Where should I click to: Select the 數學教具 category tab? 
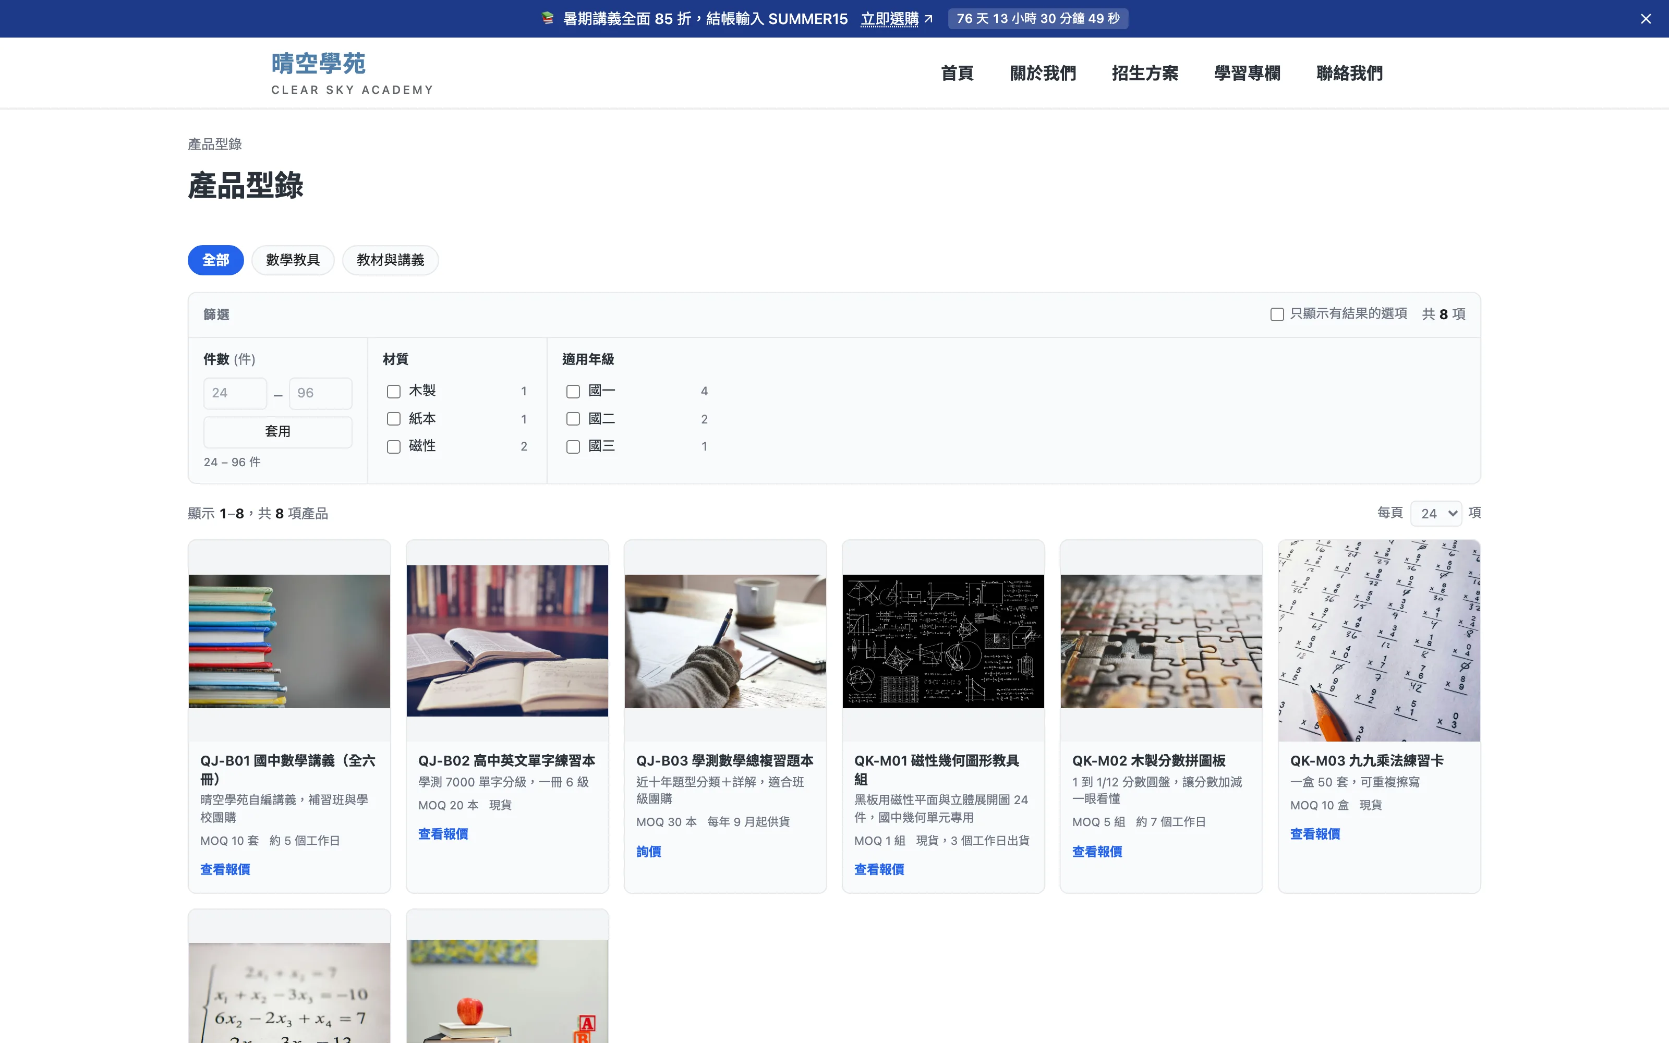click(293, 260)
